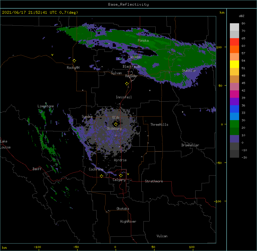Viewport: 257px width, 251px height.
Task: Click the Vulcan town label
Action: click(x=162, y=236)
